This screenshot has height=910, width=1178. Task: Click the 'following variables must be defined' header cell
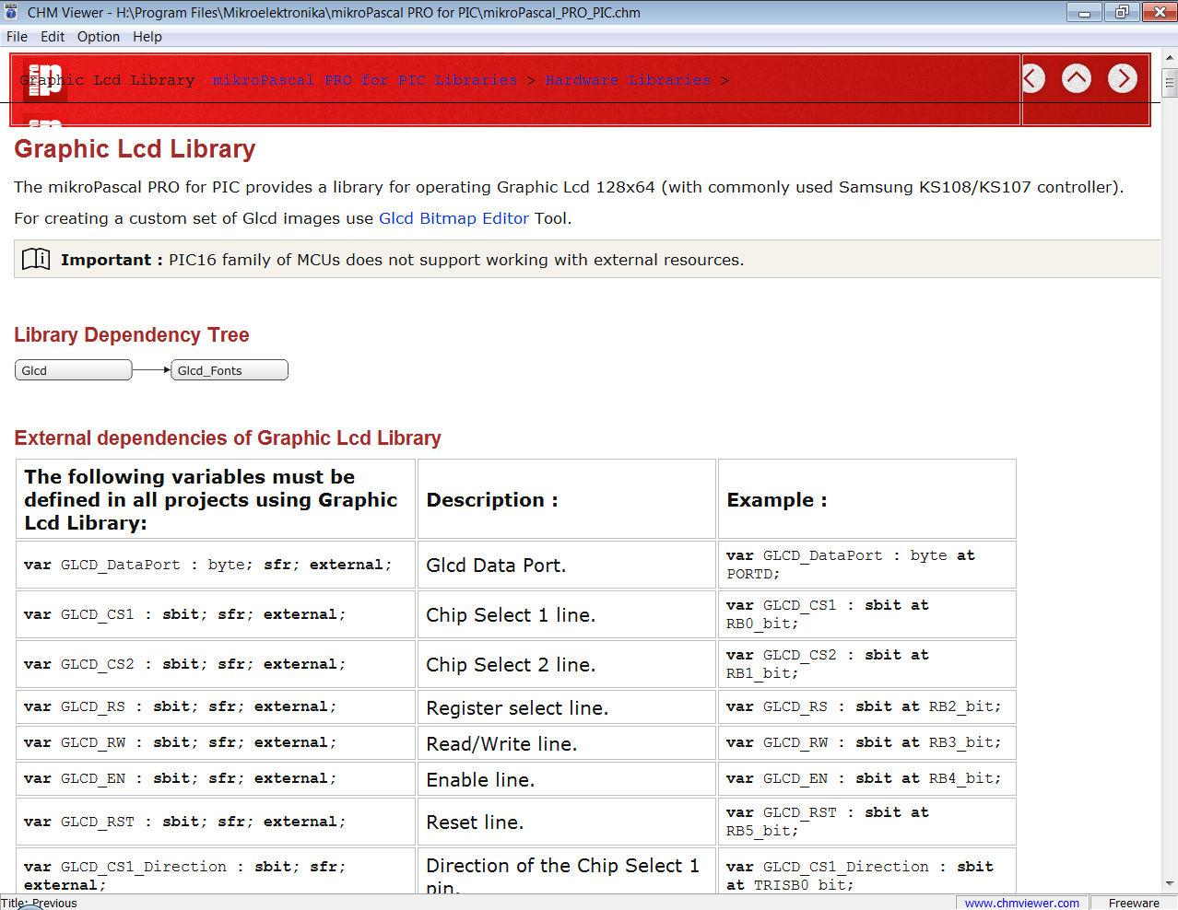216,499
